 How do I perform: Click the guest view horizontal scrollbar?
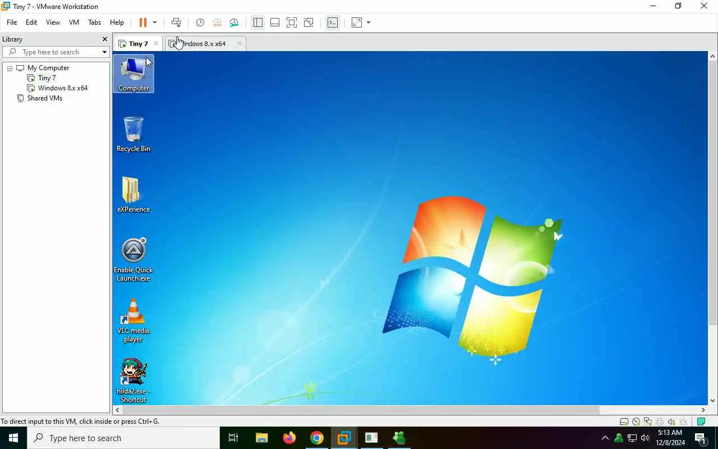point(361,410)
